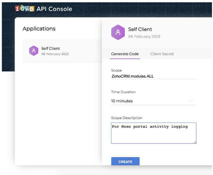Click the CREATE button
The height and width of the screenshot is (175, 213).
tap(125, 162)
